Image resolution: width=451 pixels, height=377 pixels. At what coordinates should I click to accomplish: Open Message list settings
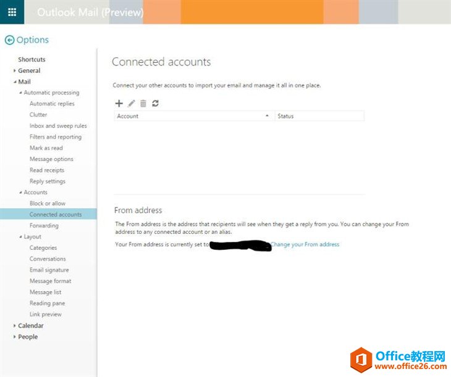pos(46,292)
